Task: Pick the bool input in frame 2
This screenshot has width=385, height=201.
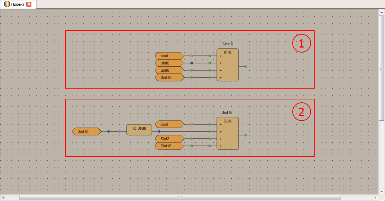Action: pyautogui.click(x=169, y=124)
